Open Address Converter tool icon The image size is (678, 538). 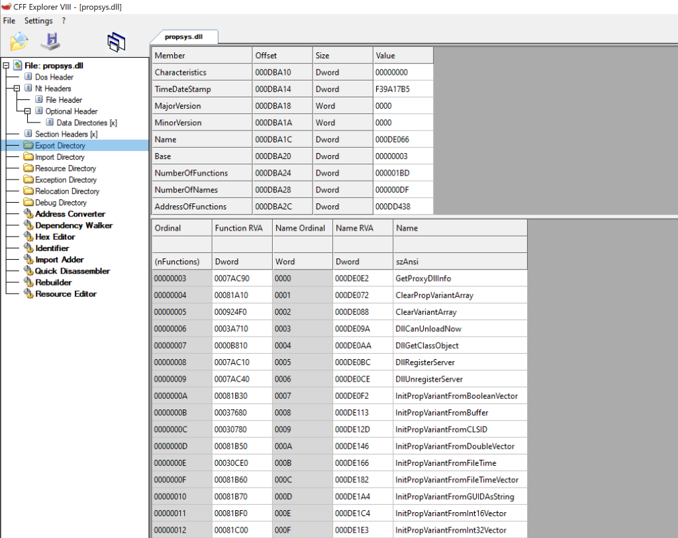point(28,214)
